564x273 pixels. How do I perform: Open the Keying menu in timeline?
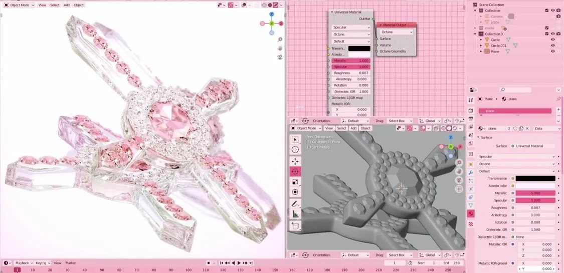43,263
